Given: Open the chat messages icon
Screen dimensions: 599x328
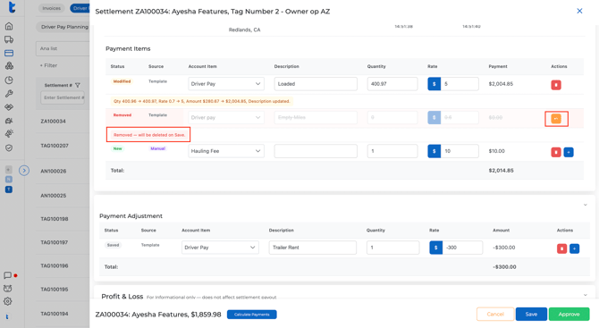Looking at the screenshot, I should point(7,275).
